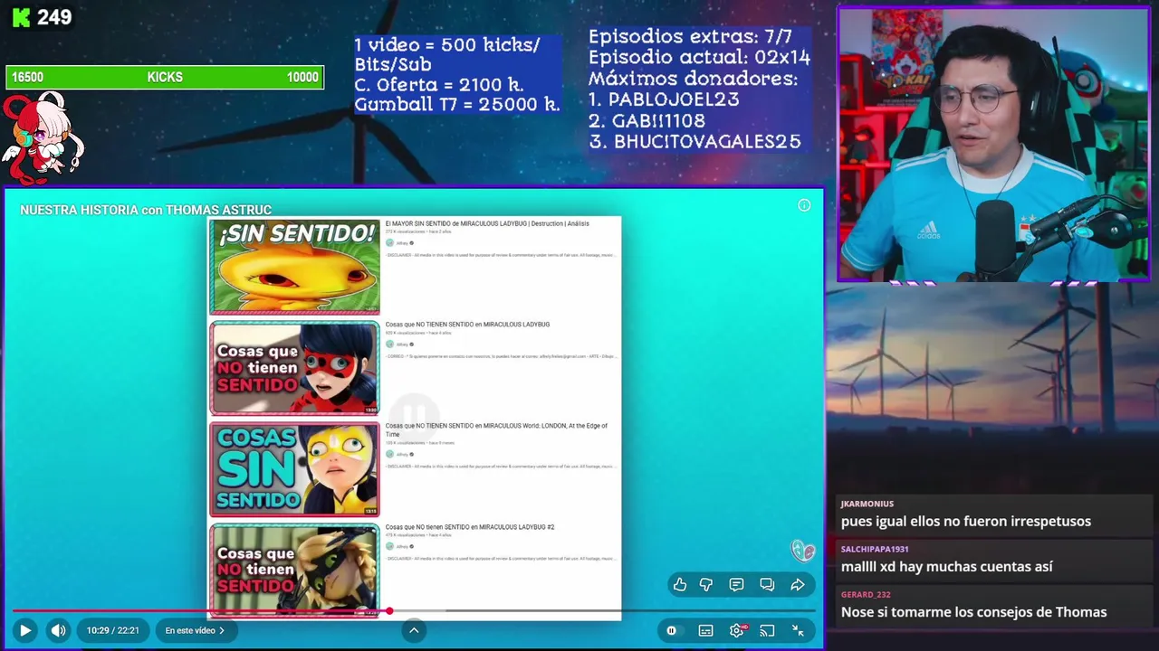
Task: Open the 'En este vídeo' chapters chip
Action: (195, 630)
